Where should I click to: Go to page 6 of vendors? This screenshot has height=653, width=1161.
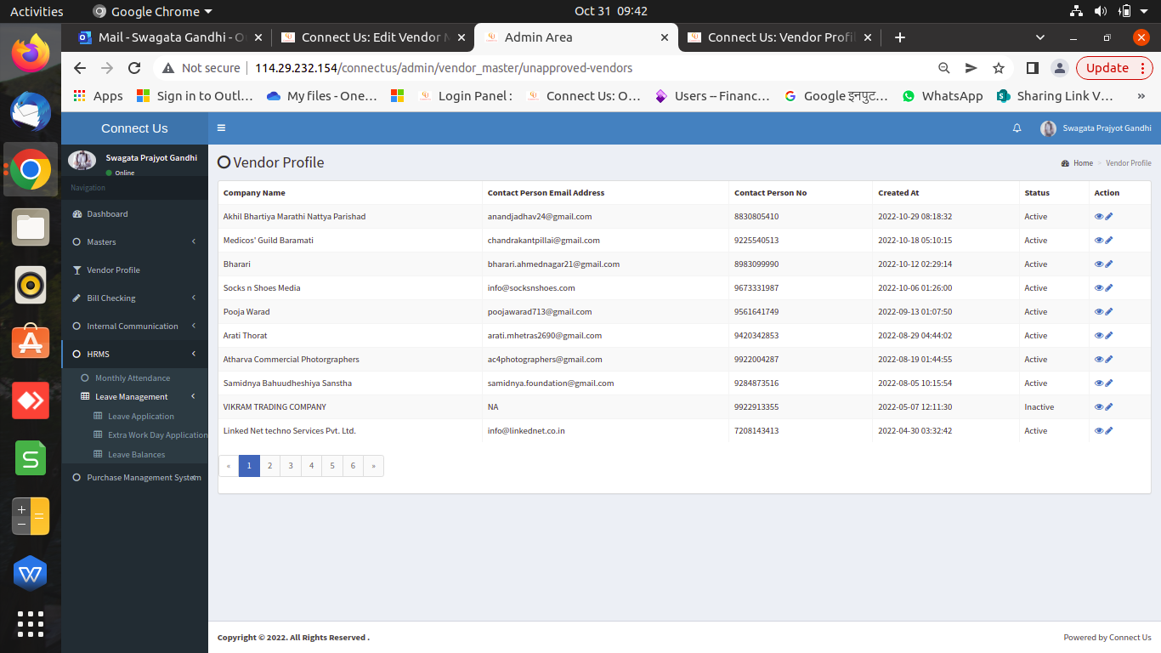point(353,466)
